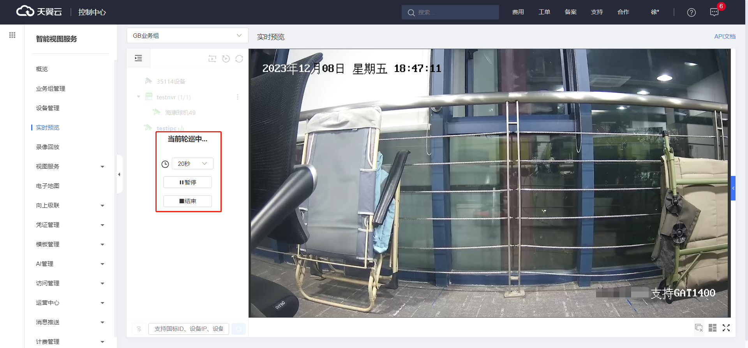
Task: Select the testipc device
Action: (166, 128)
